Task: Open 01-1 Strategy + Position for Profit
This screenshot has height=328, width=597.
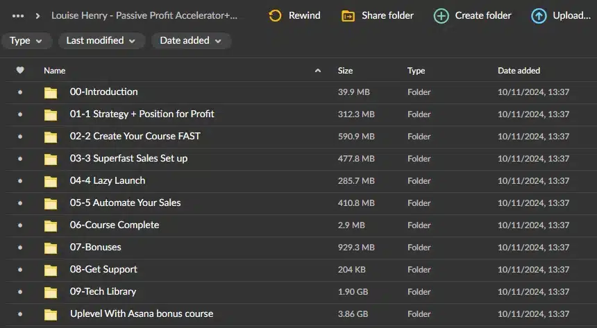Action: coord(142,114)
